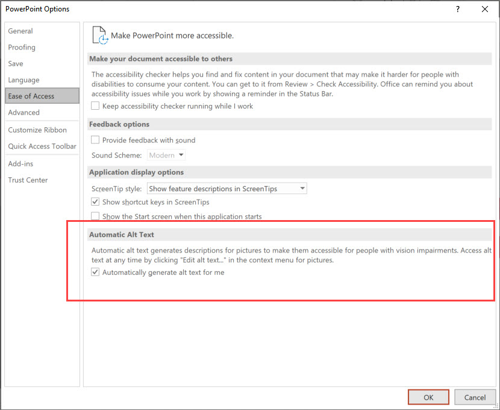Click the Make PowerPoint more accessible title
This screenshot has height=410, width=500.
coord(172,36)
